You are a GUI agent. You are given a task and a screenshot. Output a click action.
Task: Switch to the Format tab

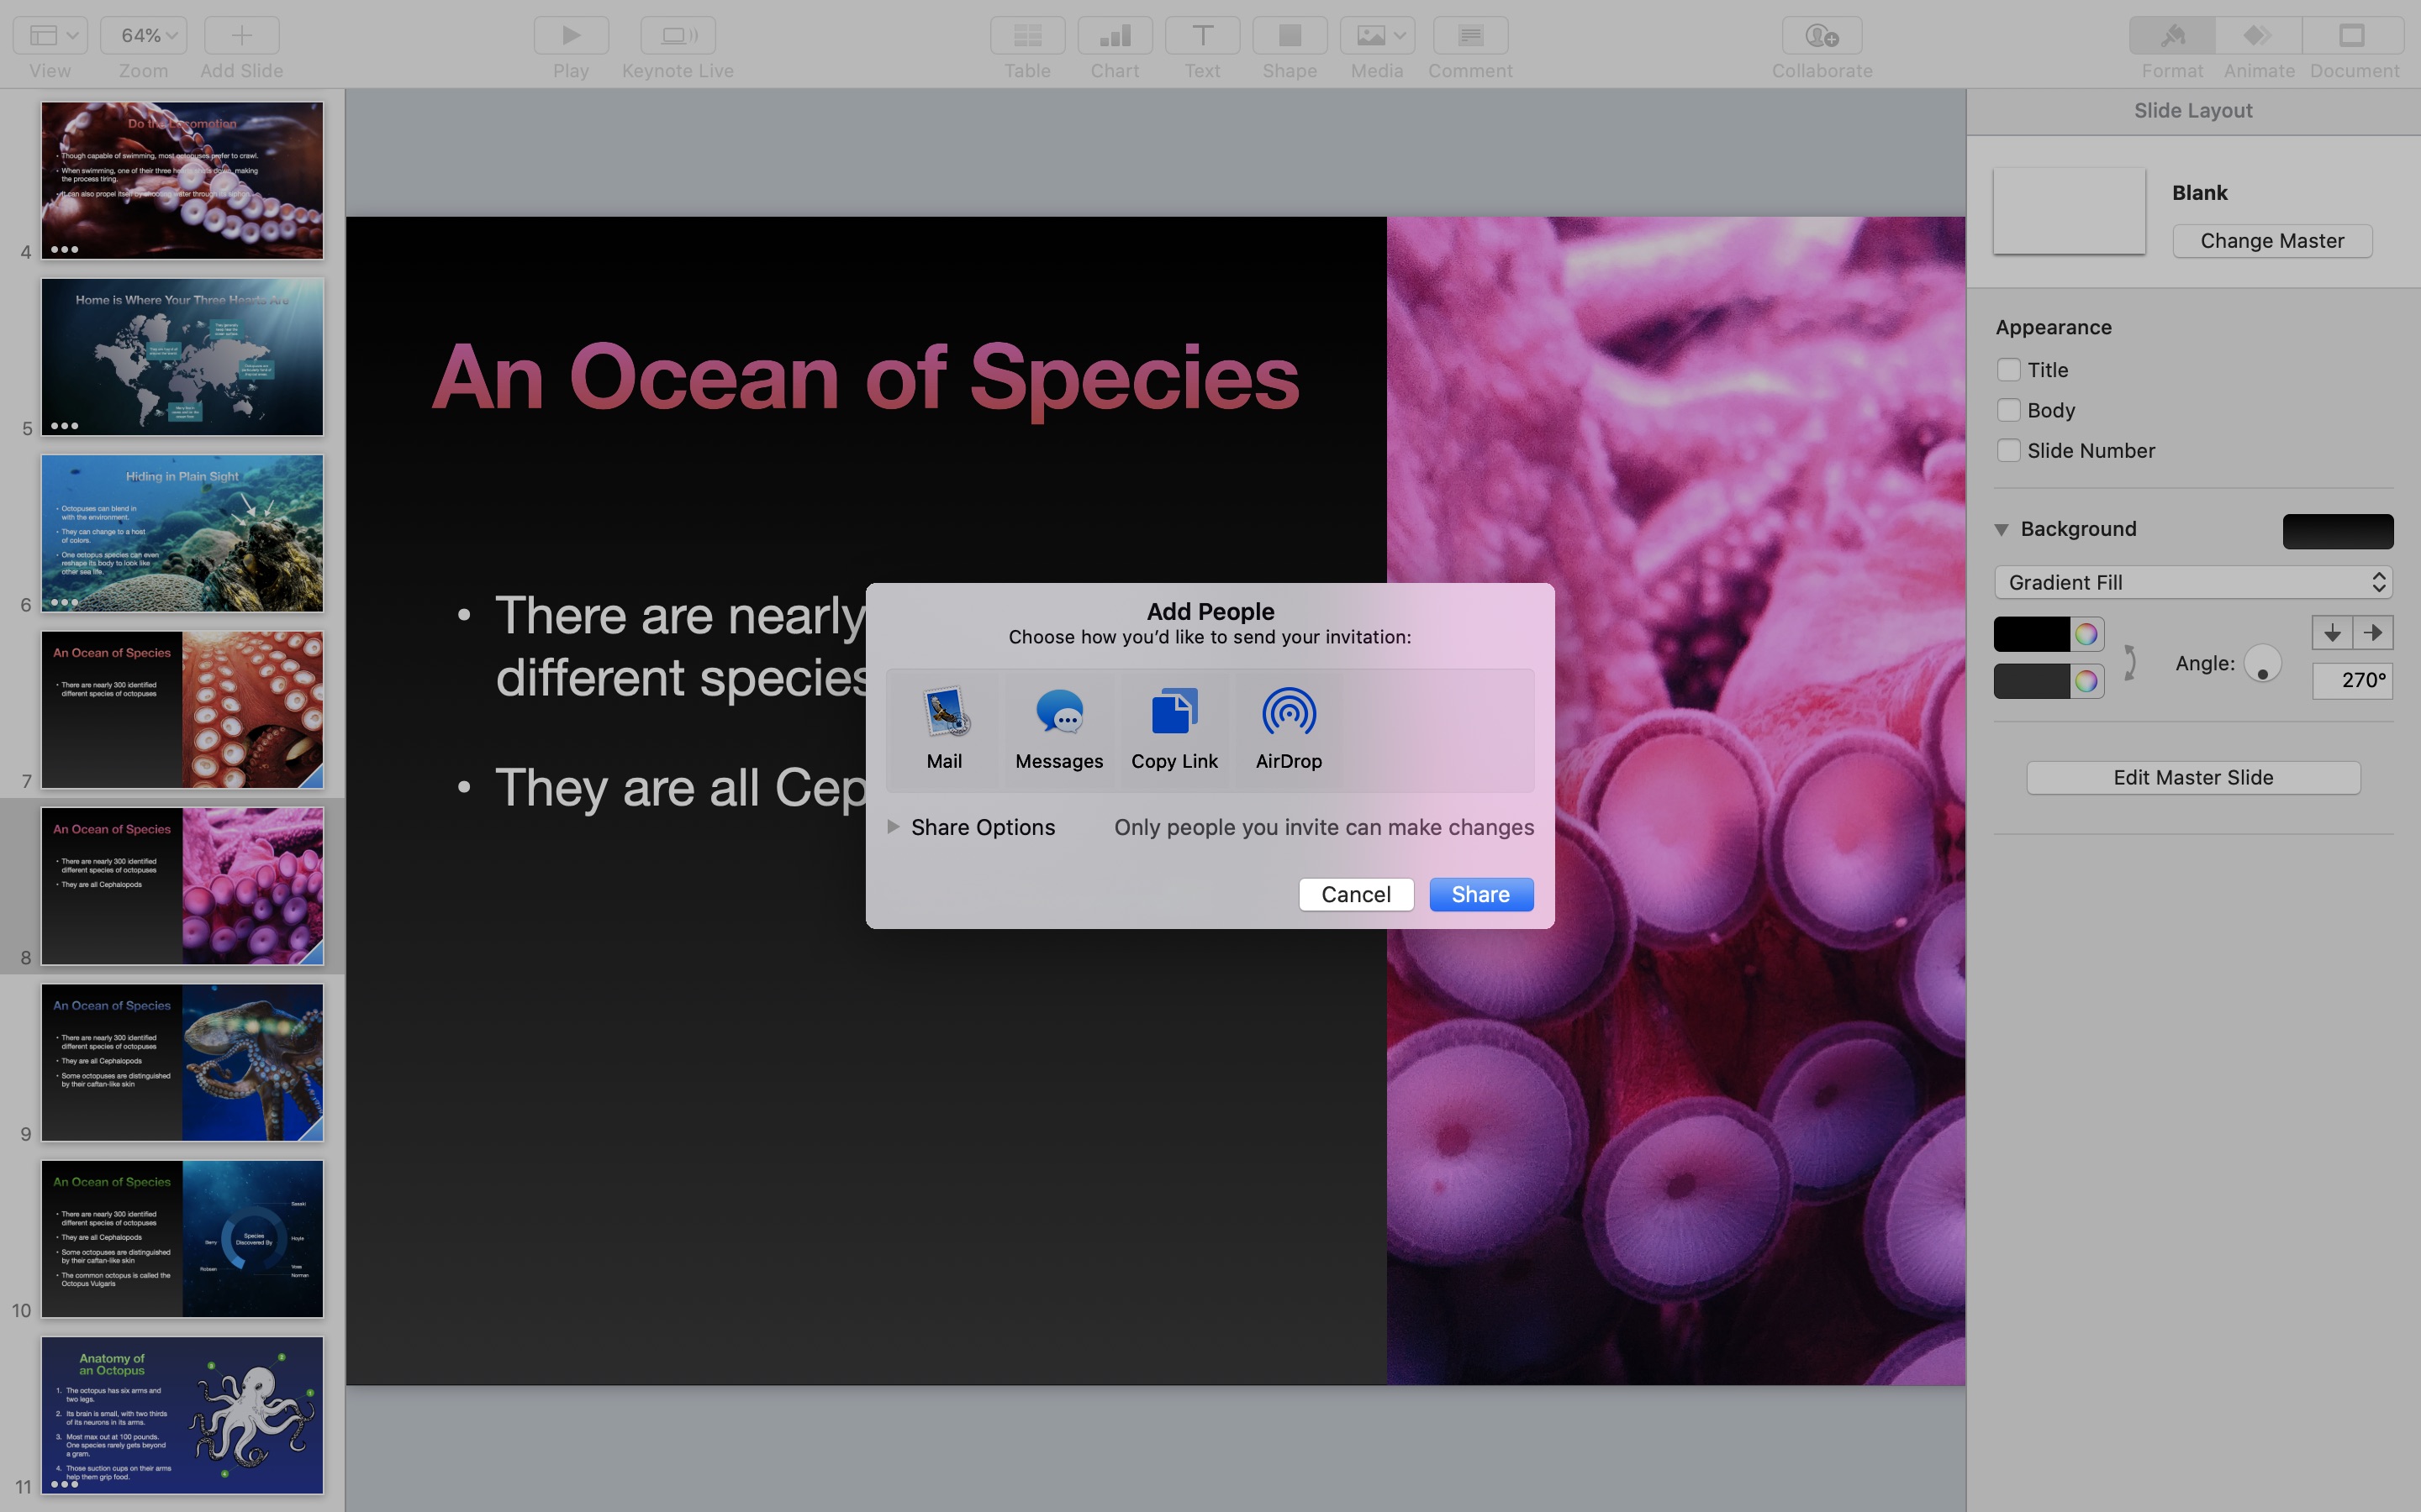click(2172, 36)
